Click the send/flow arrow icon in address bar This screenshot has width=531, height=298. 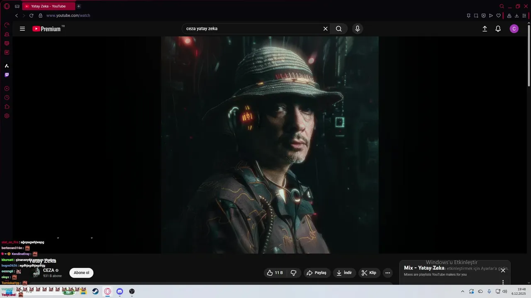[491, 16]
